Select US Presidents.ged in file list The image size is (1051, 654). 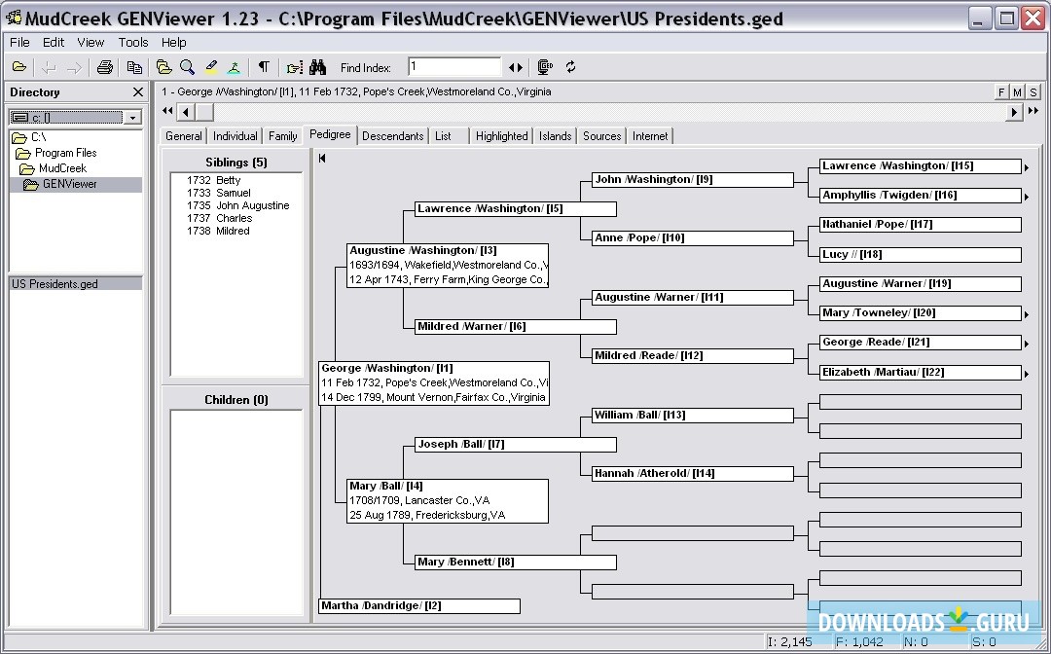[x=76, y=283]
